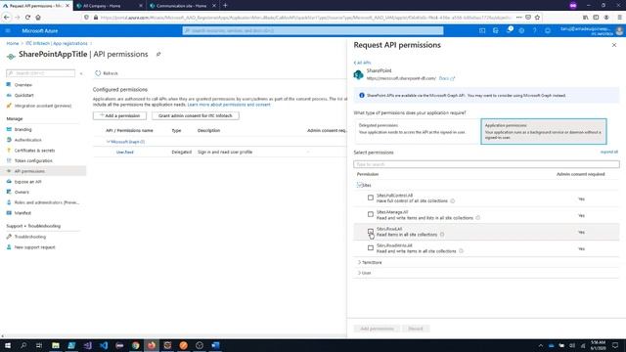Screen dimensions: 626x352
Task: Collapse the Sites permission group
Action: [x=359, y=185]
